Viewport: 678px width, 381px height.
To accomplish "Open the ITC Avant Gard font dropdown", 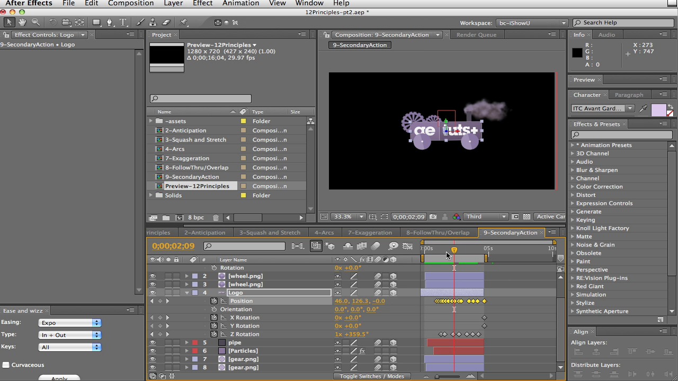I will [602, 108].
